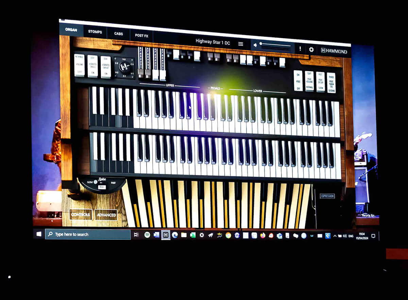Toggle Perc Harm Sel Third/Second tablet

[331, 83]
